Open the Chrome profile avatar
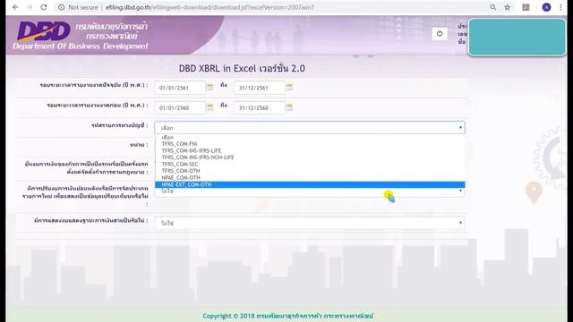Image resolution: width=573 pixels, height=322 pixels. coord(546,7)
